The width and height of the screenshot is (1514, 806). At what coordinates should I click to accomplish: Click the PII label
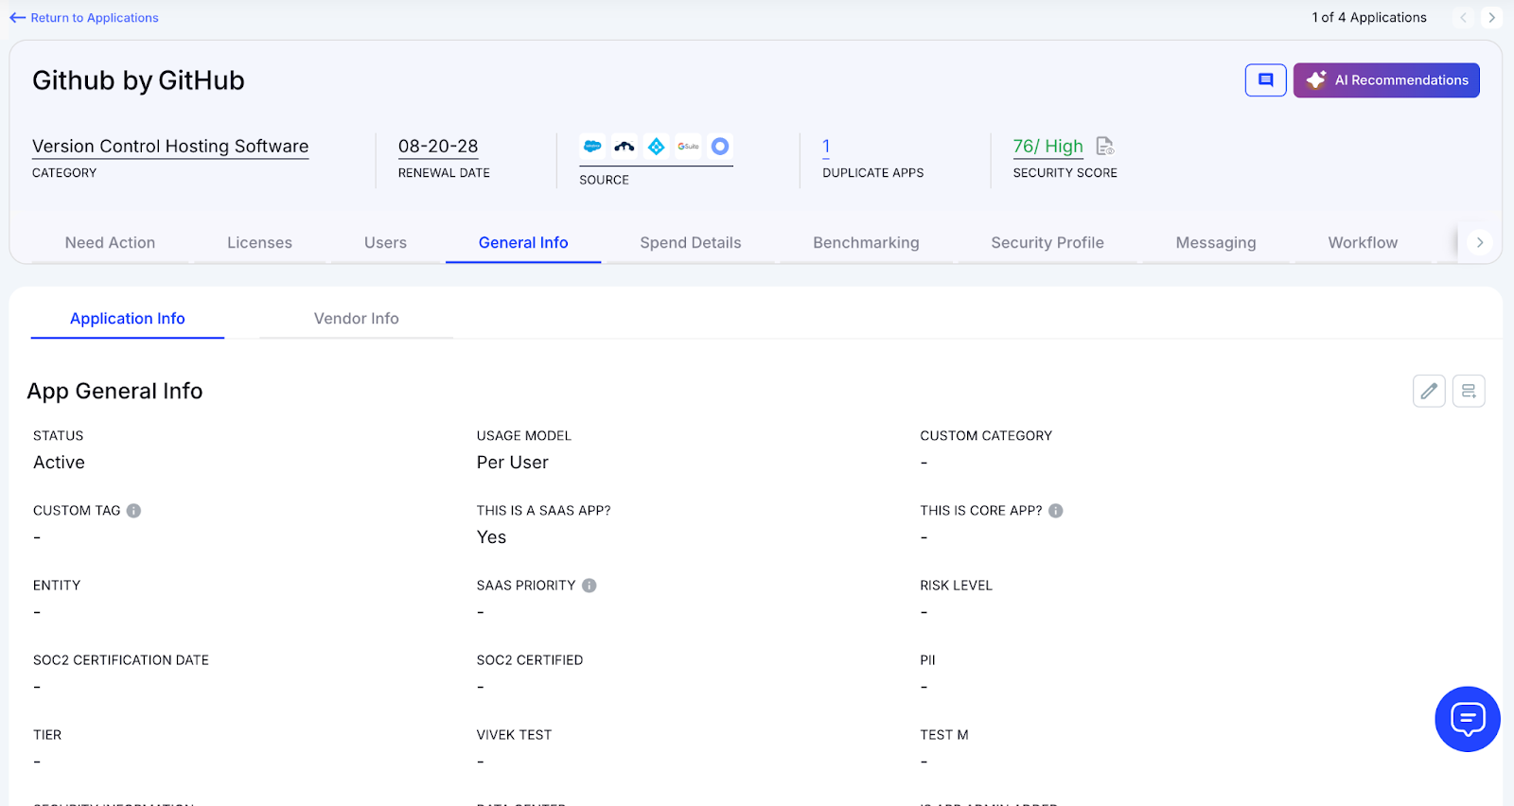(x=927, y=660)
